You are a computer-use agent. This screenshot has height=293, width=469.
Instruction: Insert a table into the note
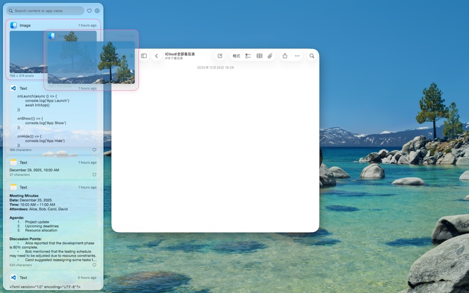point(259,56)
